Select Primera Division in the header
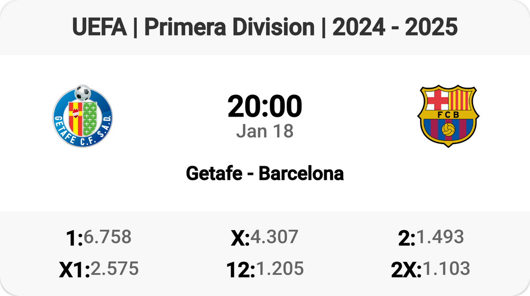 [229, 28]
